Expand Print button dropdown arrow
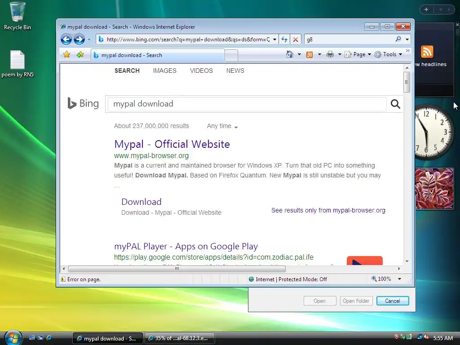460x345 pixels. 340,54
